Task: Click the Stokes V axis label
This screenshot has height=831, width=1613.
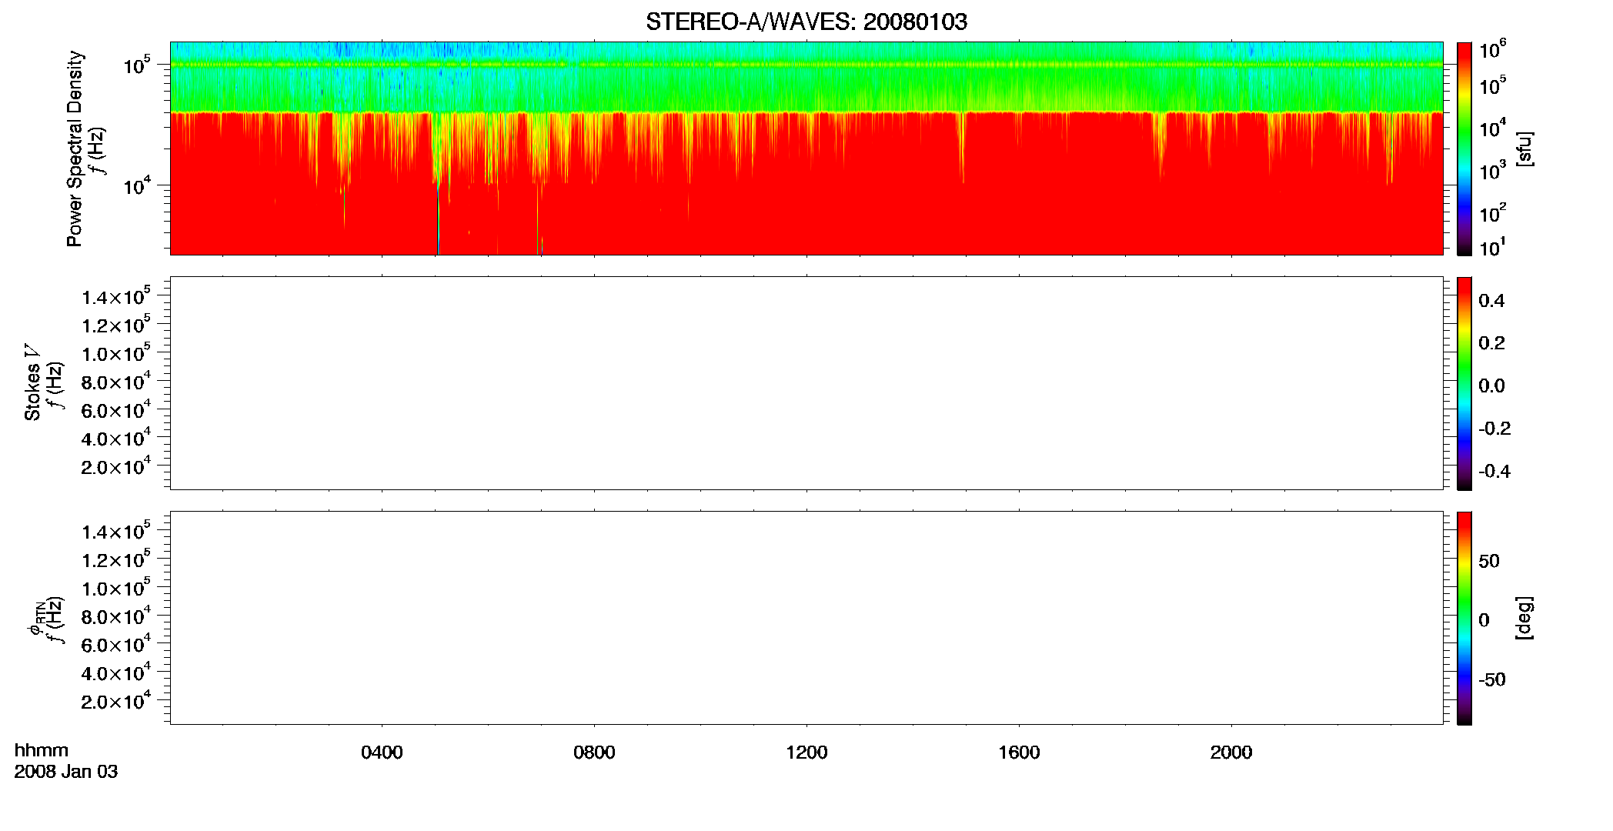Action: (32, 382)
